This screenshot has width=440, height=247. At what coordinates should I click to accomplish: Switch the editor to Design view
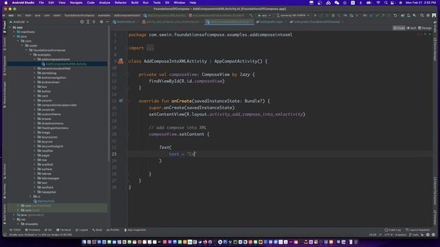(x=425, y=28)
